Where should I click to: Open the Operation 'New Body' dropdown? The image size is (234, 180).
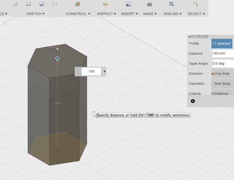click(x=223, y=84)
